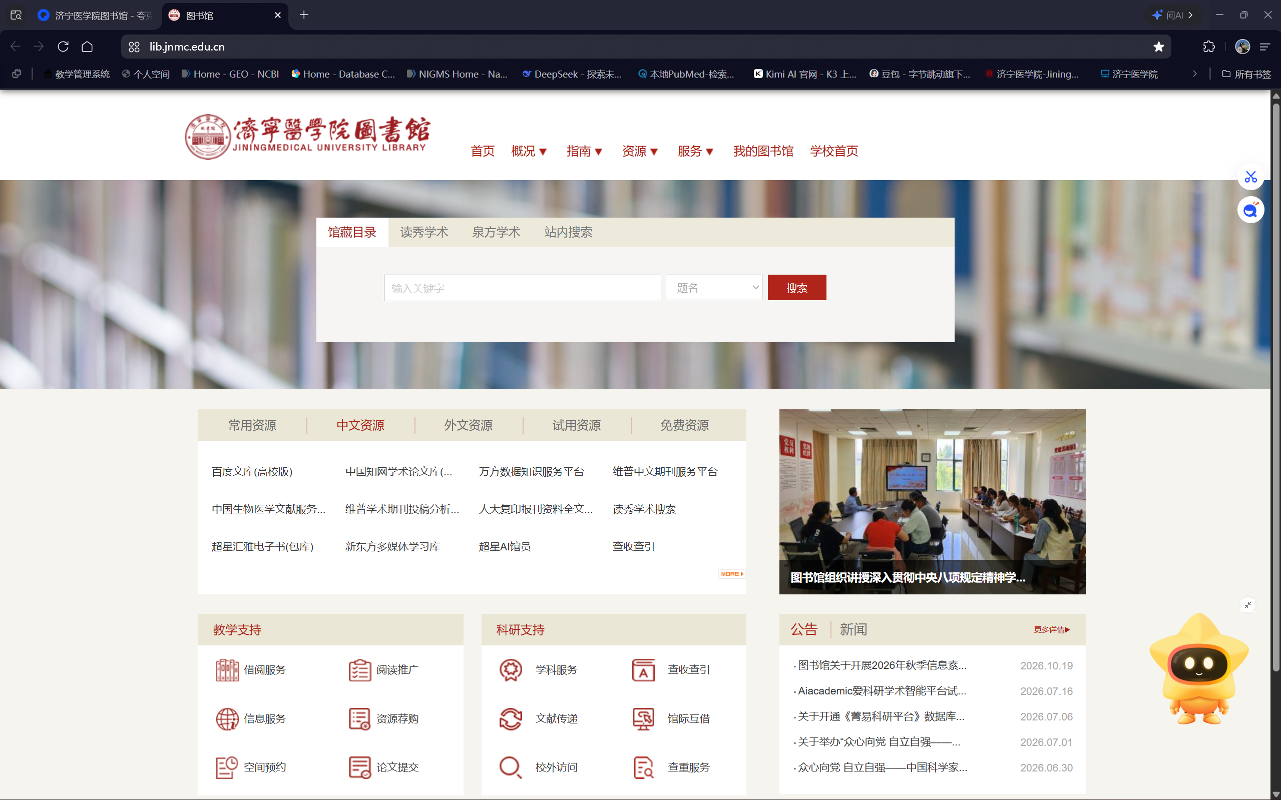Select the 试用资源 tab
This screenshot has width=1281, height=800.
(x=577, y=425)
